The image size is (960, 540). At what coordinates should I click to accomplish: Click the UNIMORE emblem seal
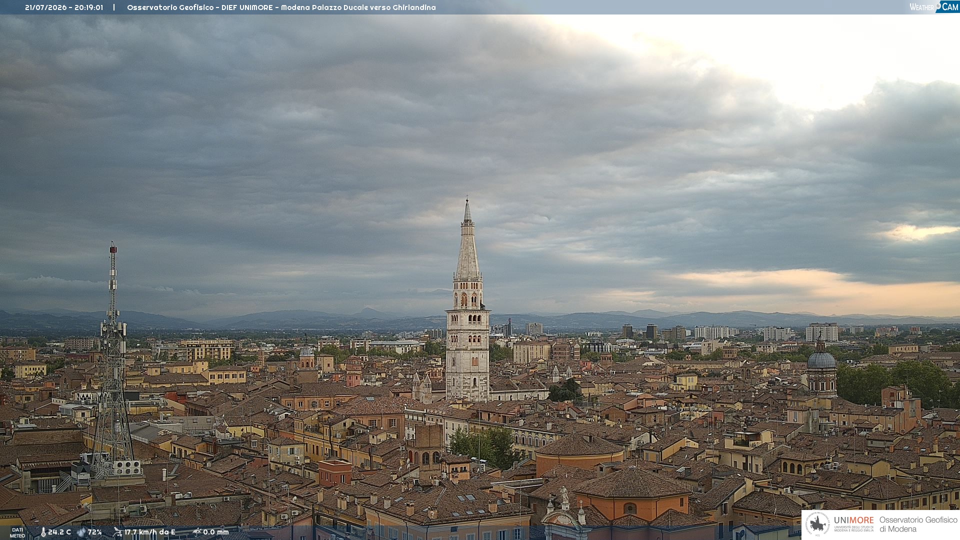tap(817, 524)
